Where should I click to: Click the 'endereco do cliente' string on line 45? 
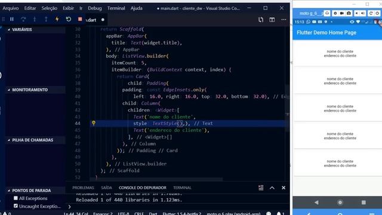pyautogui.click(x=175, y=130)
